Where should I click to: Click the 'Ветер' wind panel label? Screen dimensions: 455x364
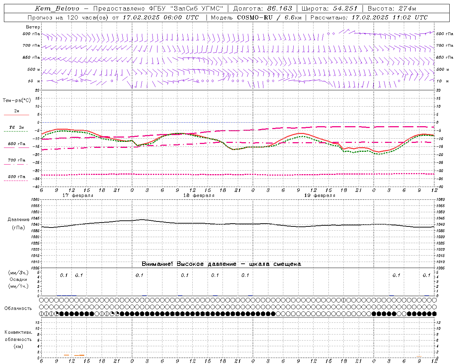[x=33, y=27]
